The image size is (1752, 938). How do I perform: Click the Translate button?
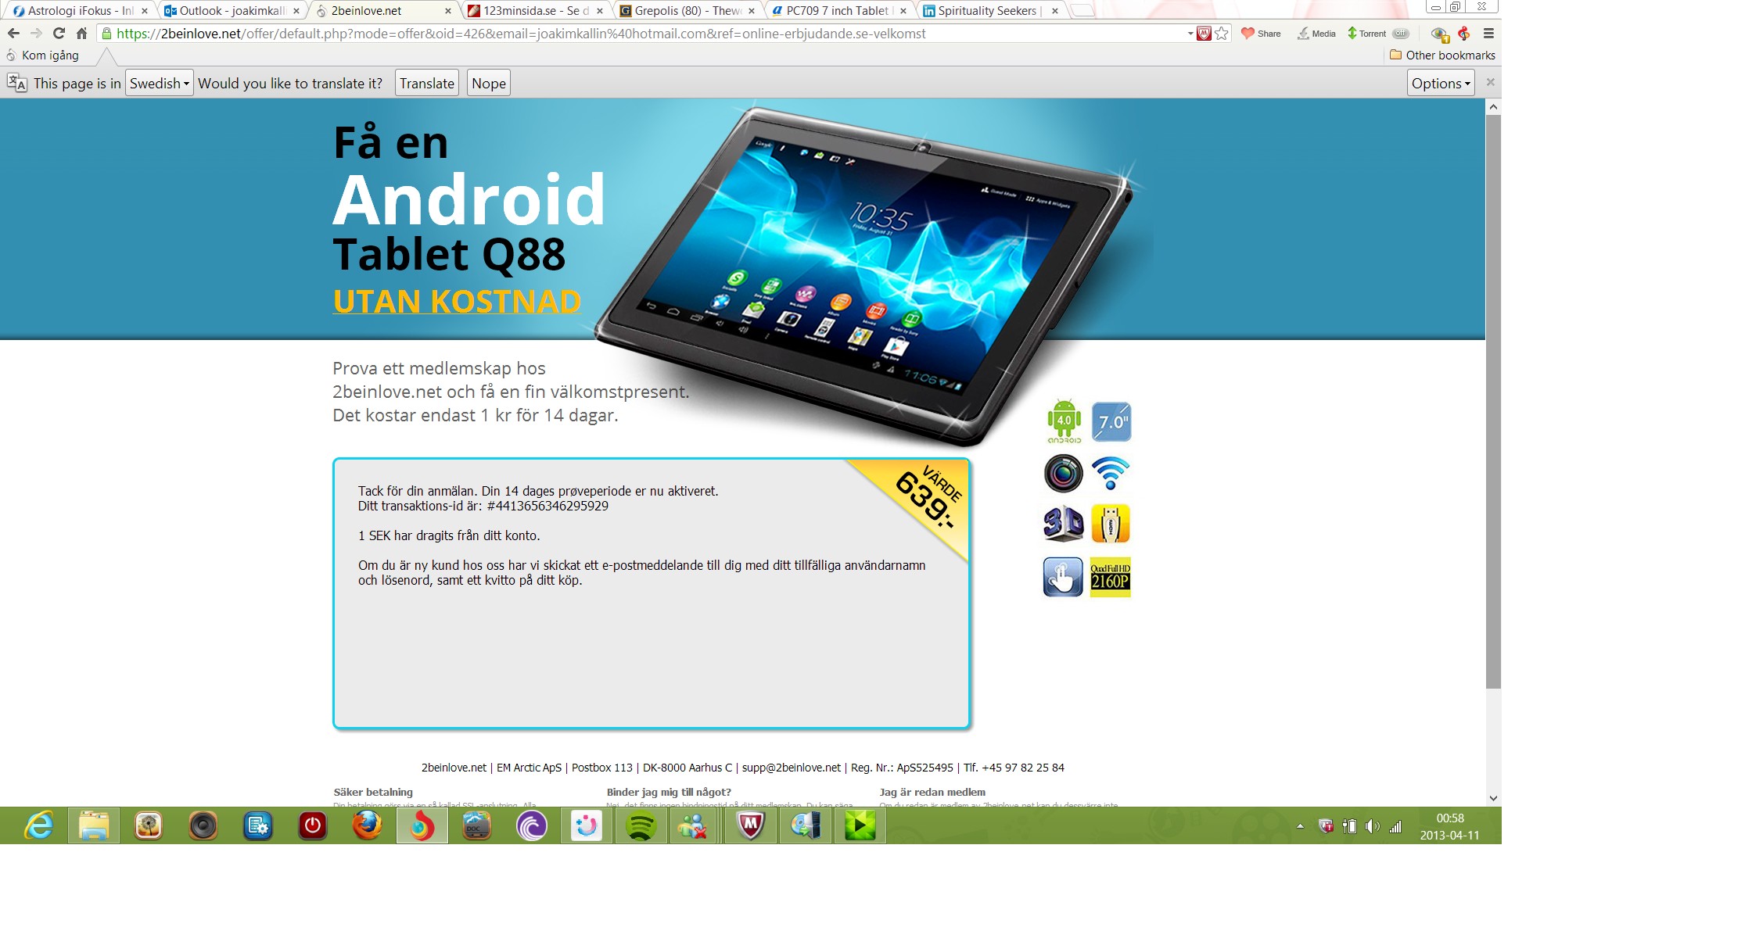click(x=426, y=84)
